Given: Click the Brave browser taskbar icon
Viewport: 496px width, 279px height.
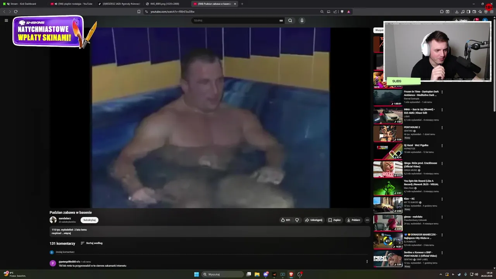Looking at the screenshot, I should [291, 274].
